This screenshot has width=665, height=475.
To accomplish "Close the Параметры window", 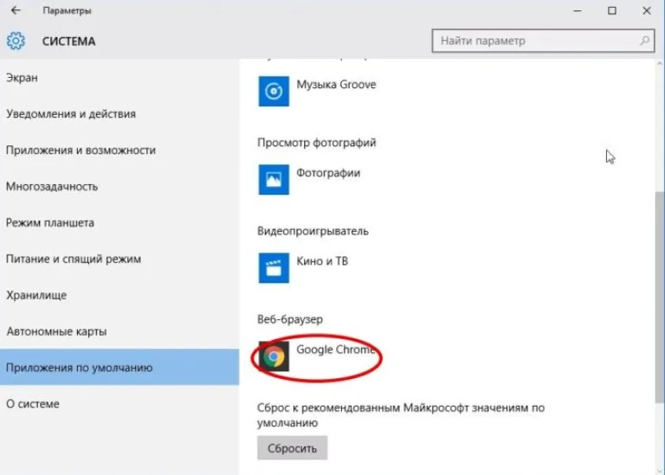I will pos(646,10).
